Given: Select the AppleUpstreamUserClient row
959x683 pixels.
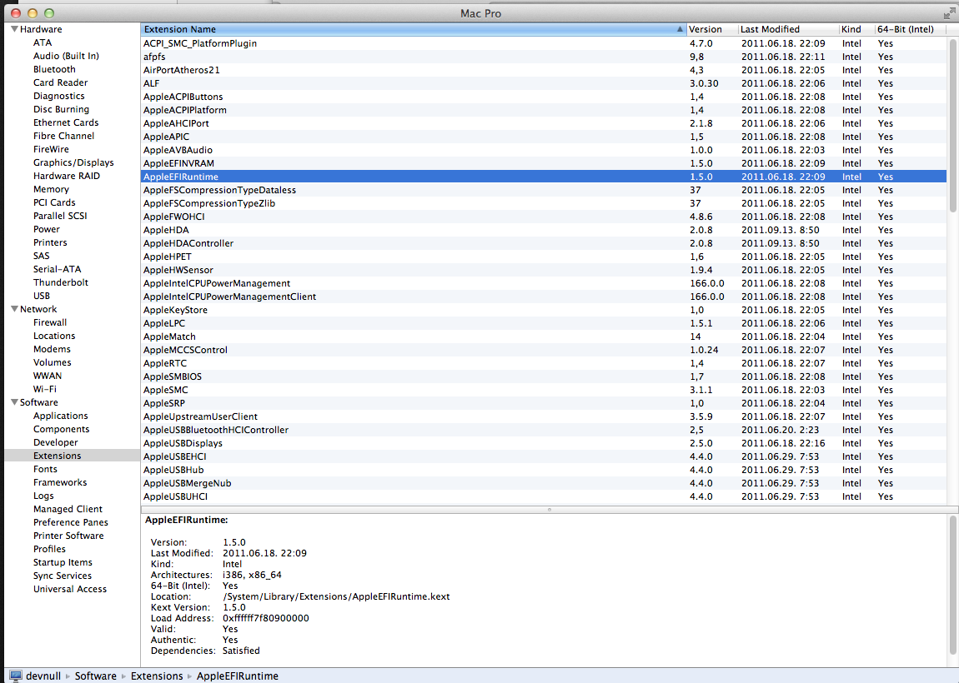Looking at the screenshot, I should 545,416.
